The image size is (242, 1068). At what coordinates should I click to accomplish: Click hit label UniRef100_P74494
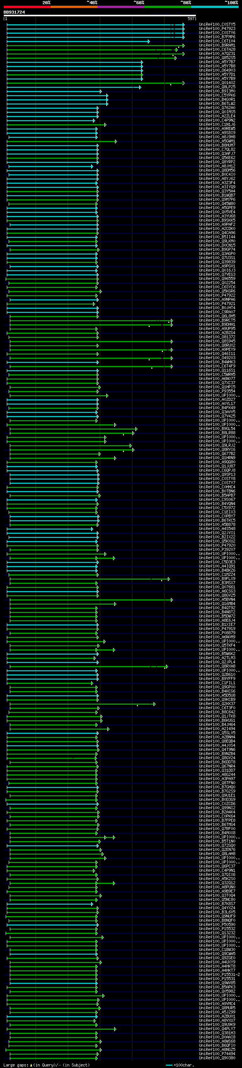pyautogui.click(x=217, y=1054)
